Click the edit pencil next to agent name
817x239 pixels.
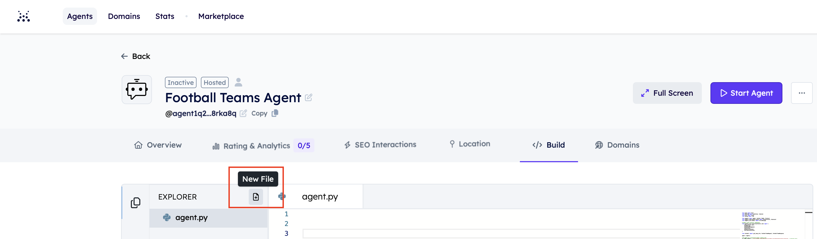308,97
